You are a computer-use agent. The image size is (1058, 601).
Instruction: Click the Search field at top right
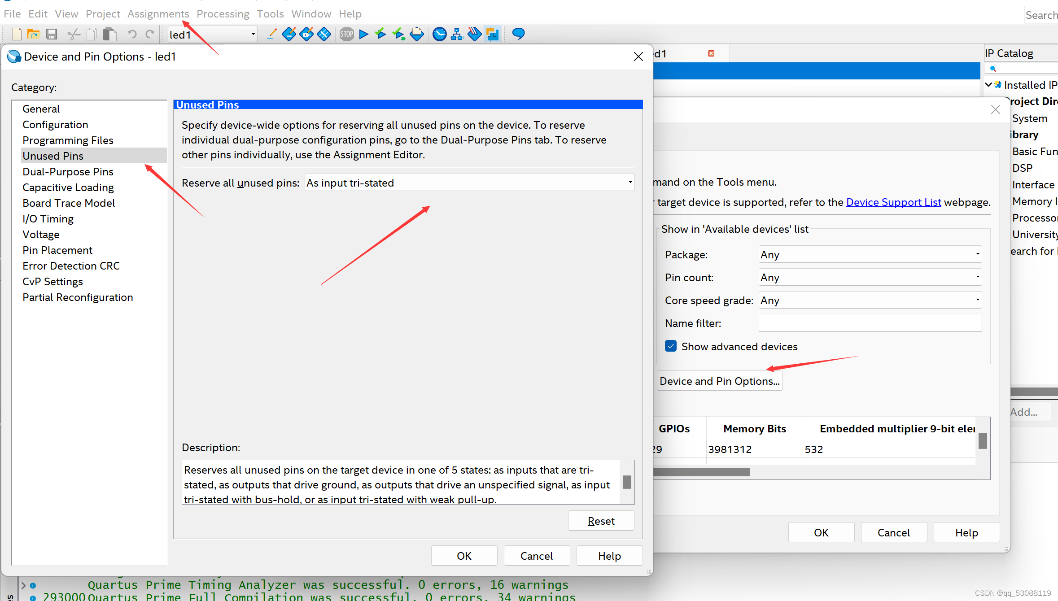click(1041, 15)
